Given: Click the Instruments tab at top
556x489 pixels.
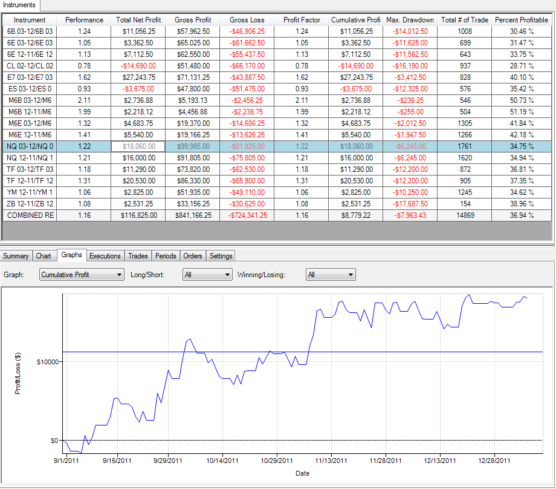Looking at the screenshot, I should (x=19, y=5).
